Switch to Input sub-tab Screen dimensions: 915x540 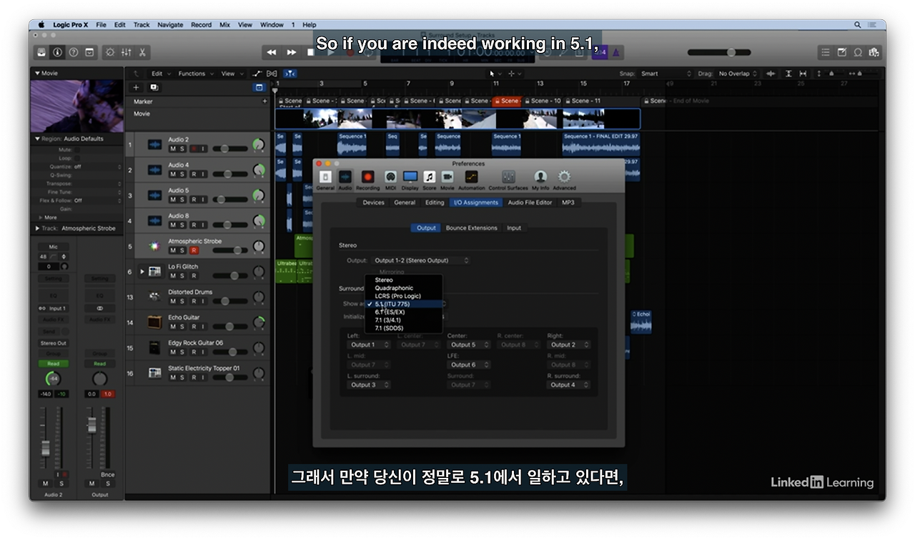[514, 228]
